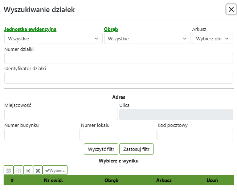Select the Numer budynku input box

42,134
